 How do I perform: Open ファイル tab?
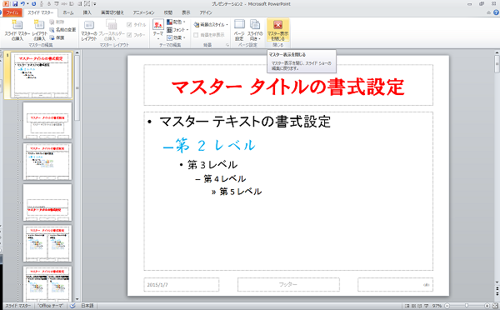pyautogui.click(x=12, y=12)
